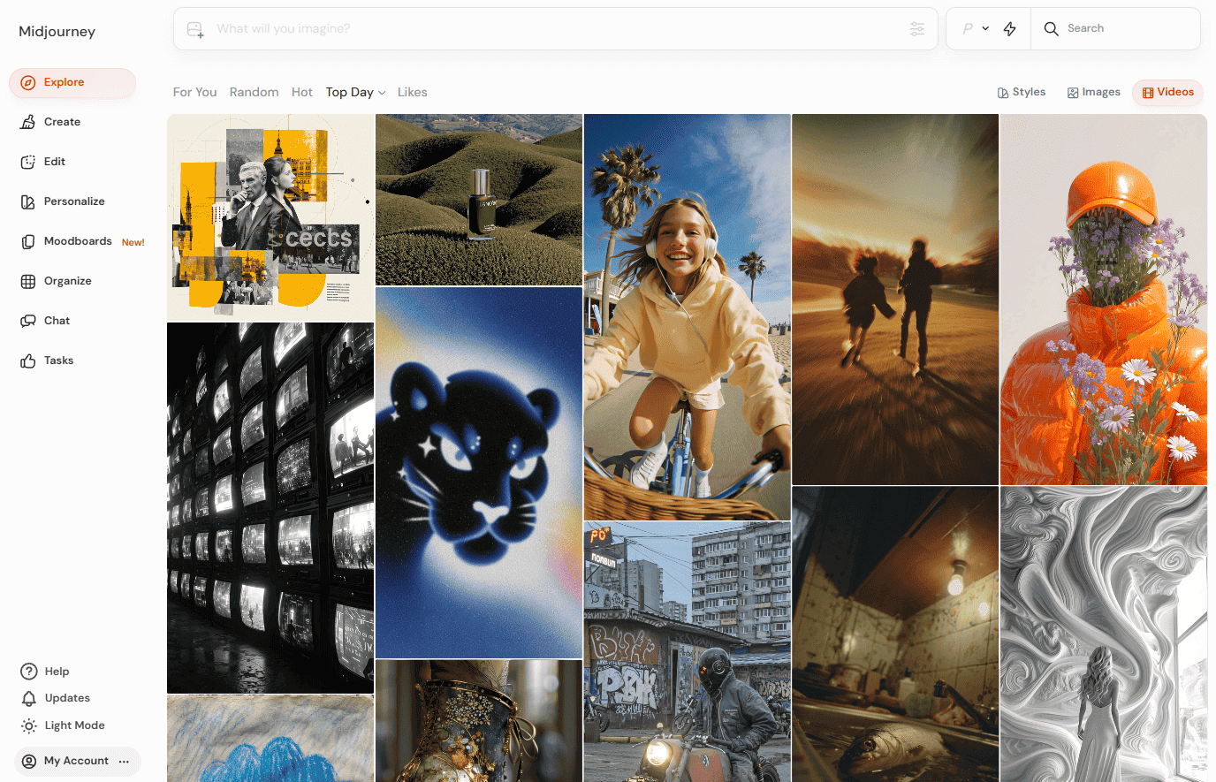Click the Explore compass icon
This screenshot has width=1216, height=782.
28,82
